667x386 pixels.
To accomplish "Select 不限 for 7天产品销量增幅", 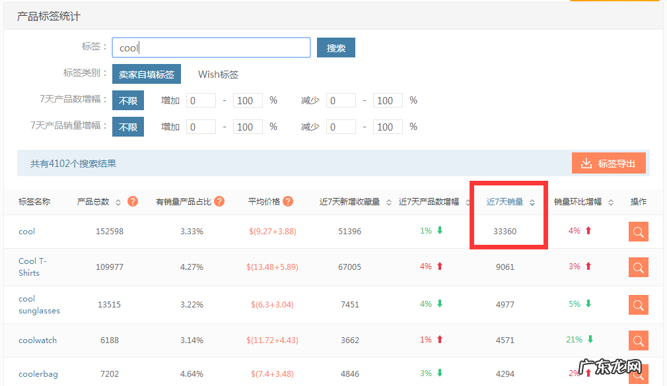I will coord(127,126).
